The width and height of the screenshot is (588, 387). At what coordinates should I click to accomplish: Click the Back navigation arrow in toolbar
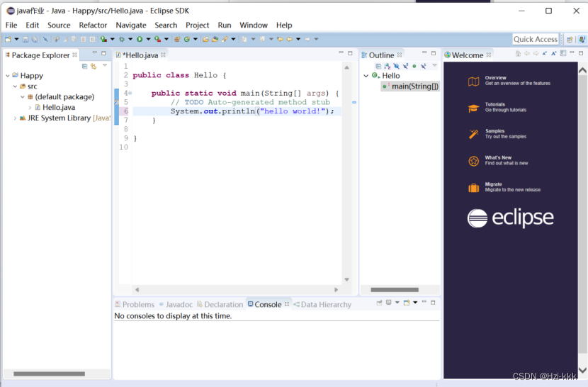point(290,39)
